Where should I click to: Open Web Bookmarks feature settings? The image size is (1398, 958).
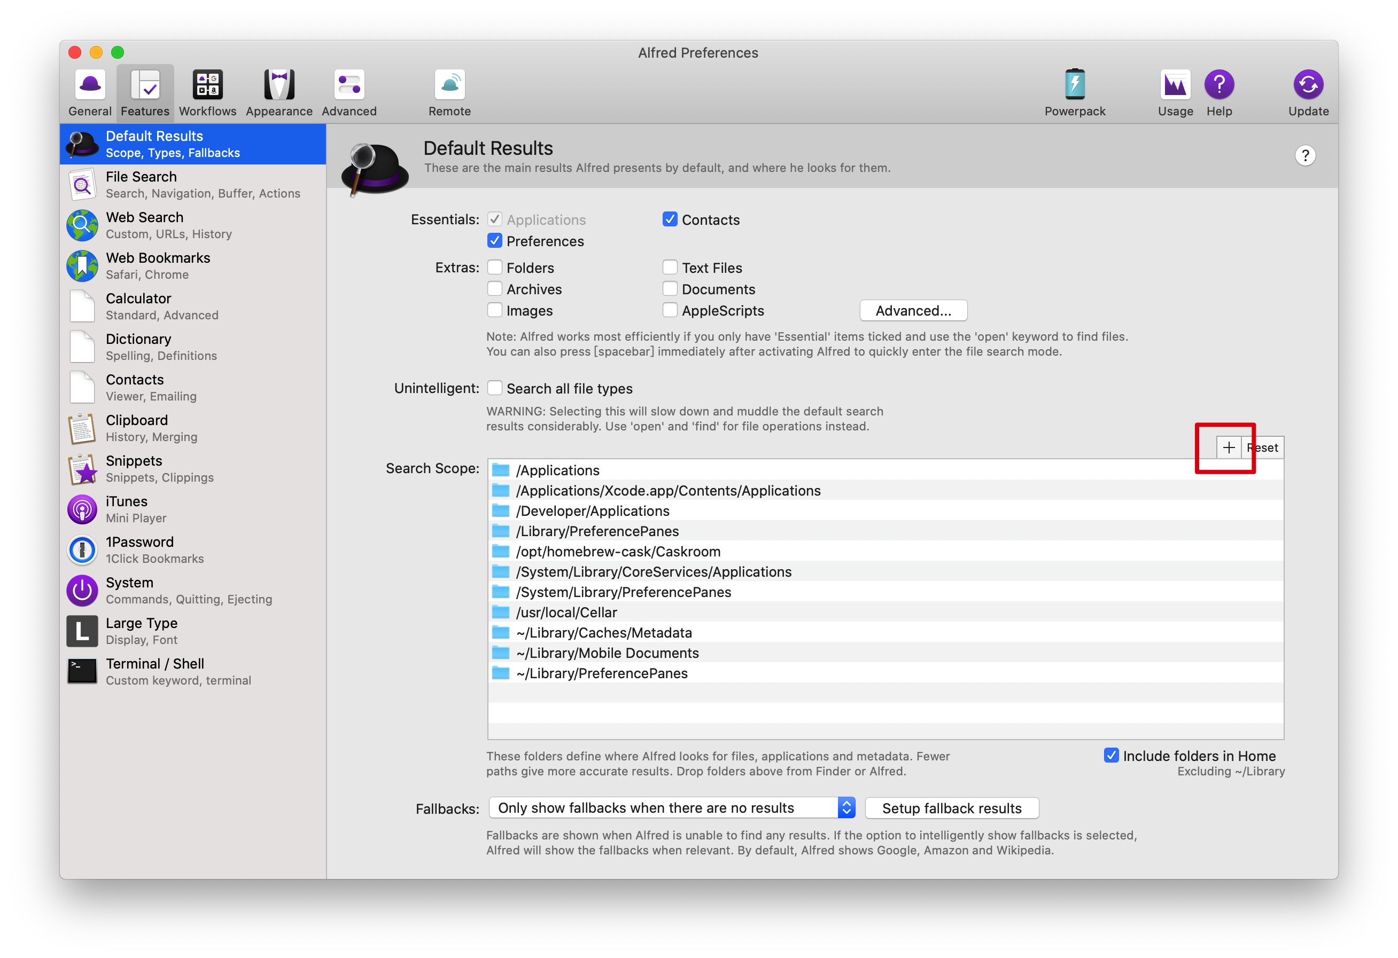(192, 265)
